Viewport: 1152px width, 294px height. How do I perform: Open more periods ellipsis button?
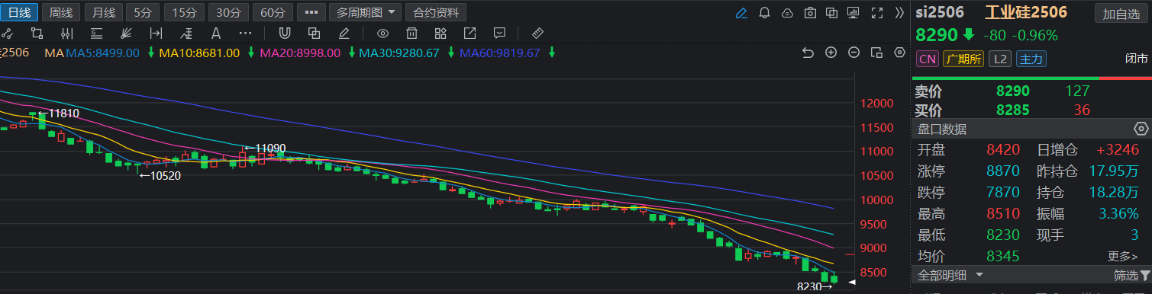click(x=311, y=12)
